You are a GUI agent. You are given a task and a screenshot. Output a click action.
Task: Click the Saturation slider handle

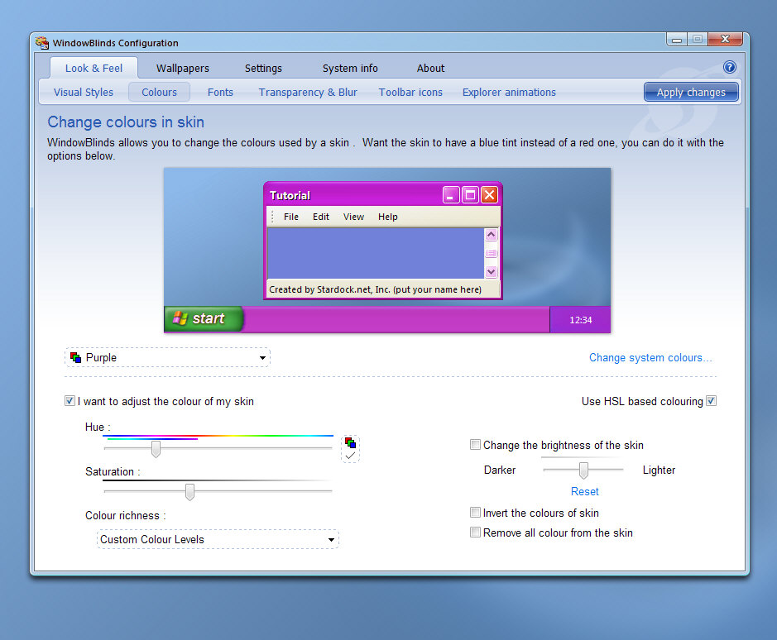click(x=189, y=491)
